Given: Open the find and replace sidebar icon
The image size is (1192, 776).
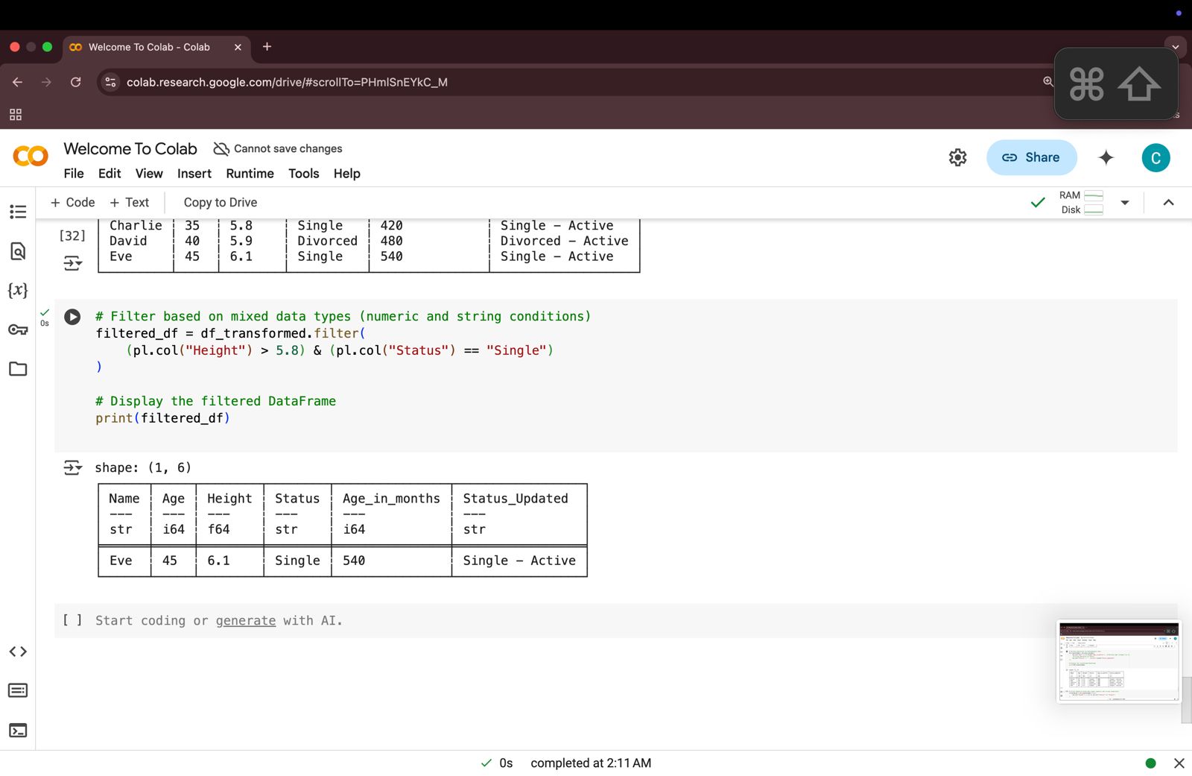Looking at the screenshot, I should click(18, 251).
